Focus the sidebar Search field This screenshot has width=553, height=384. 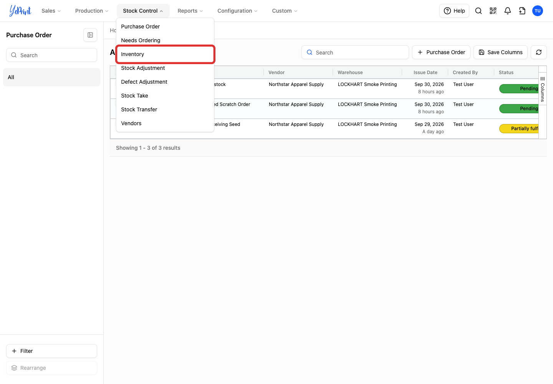click(51, 55)
